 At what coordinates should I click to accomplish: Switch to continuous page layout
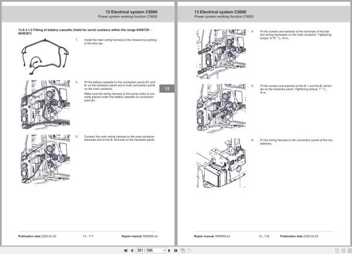point(343,250)
